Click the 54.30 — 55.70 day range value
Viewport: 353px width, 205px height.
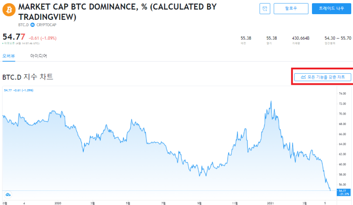(x=338, y=38)
